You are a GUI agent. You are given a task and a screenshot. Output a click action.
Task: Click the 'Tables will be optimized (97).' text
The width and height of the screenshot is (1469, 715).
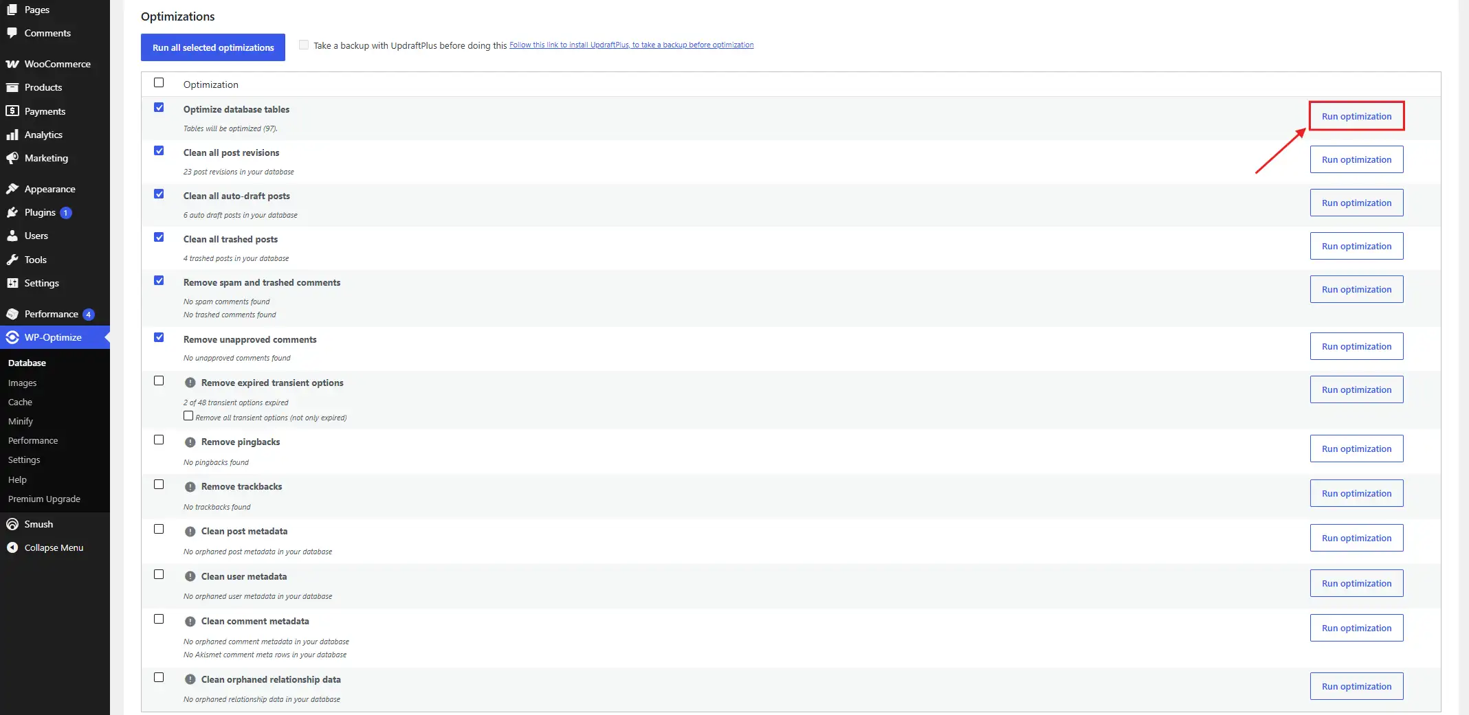pos(230,128)
